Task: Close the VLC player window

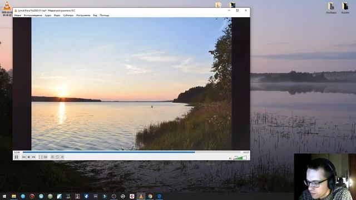Action: coord(246,11)
